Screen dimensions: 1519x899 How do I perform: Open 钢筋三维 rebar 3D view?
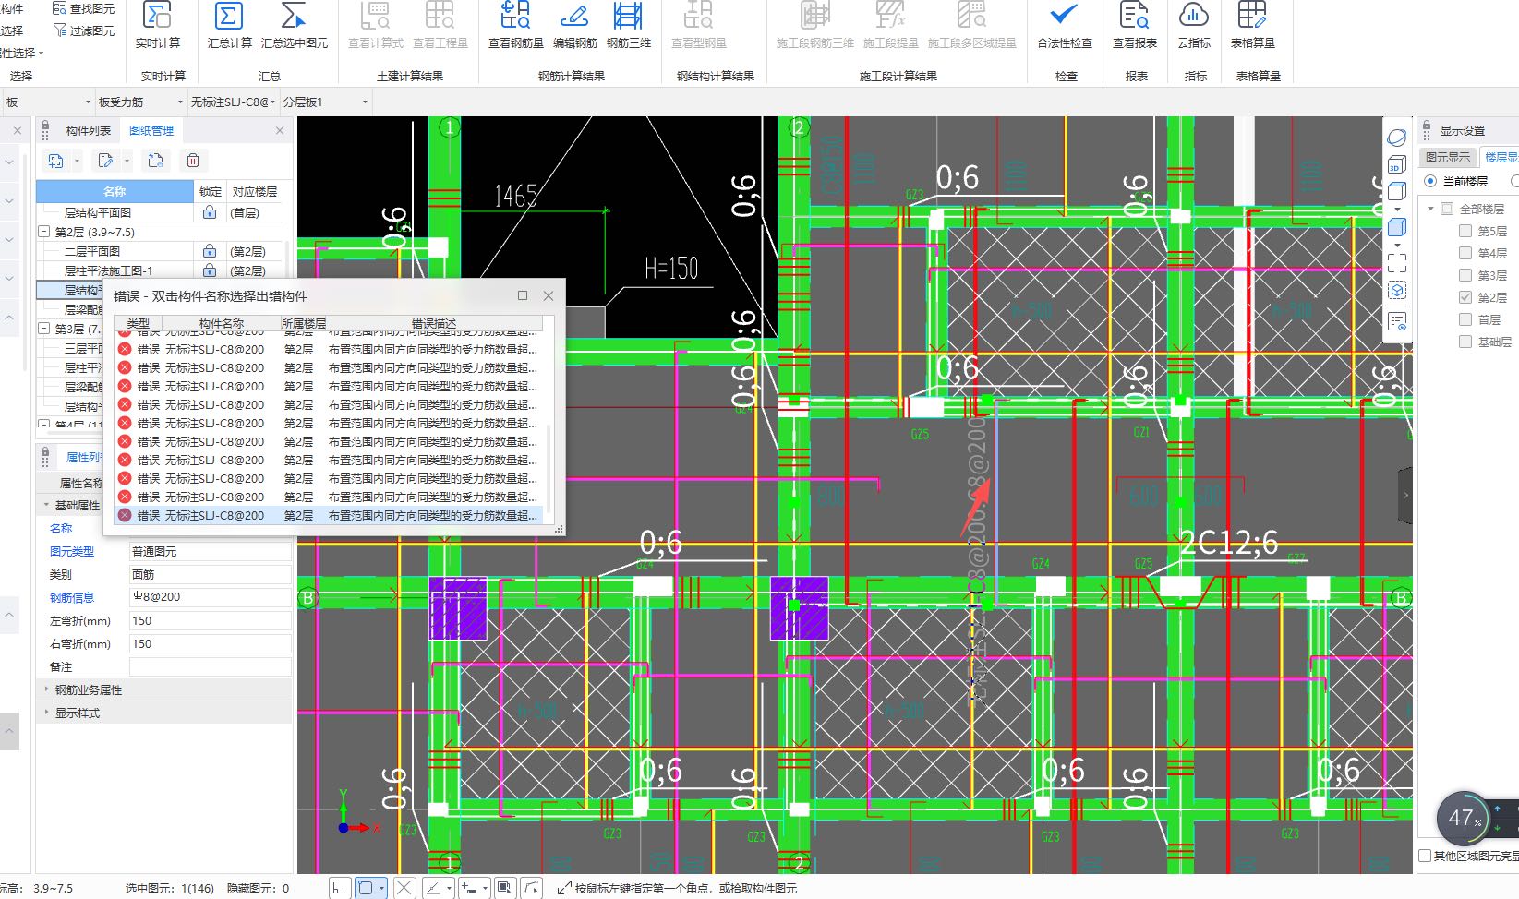coord(628,18)
